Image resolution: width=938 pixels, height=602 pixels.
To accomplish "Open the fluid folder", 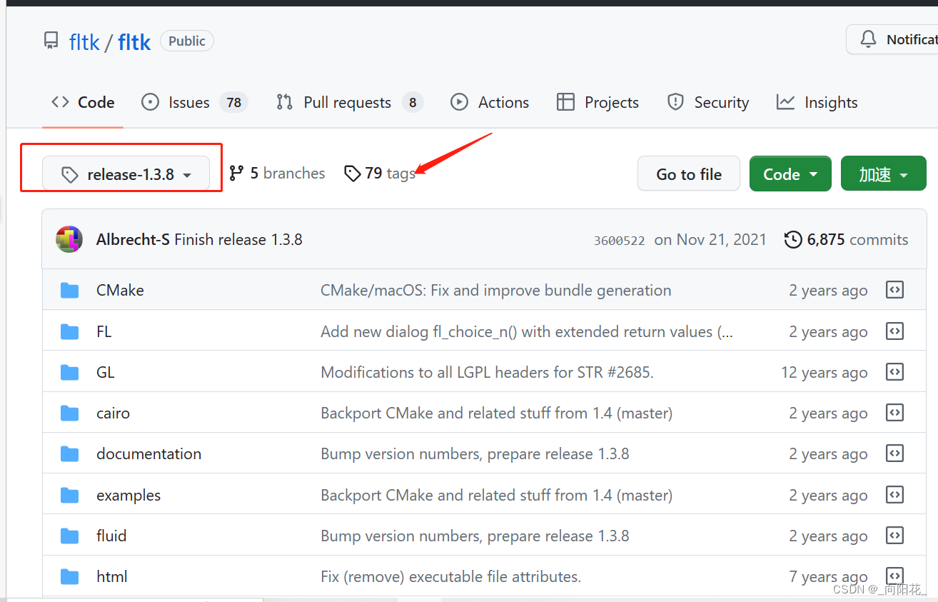I will click(x=111, y=536).
